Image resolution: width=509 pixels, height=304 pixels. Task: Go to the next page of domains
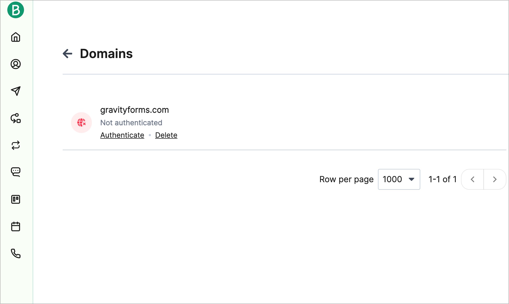click(495, 179)
